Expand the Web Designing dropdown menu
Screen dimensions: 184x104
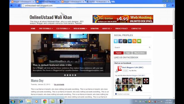point(80,29)
